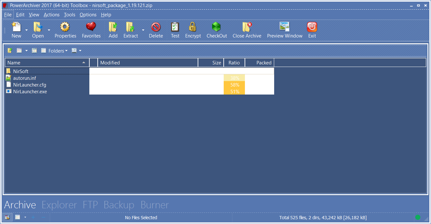
Task: Test the archive with the Test icon
Action: click(x=175, y=27)
